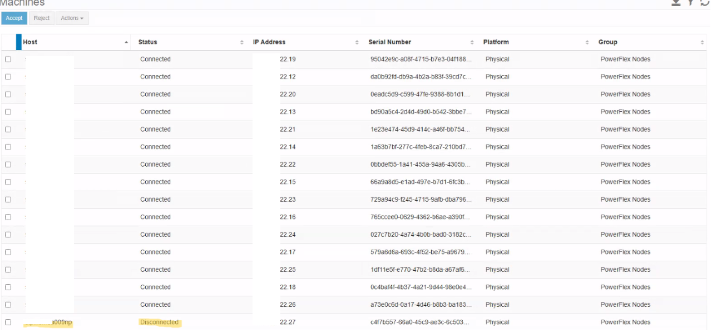Sort by Group column sort icon
The image size is (712, 333).
coord(703,42)
